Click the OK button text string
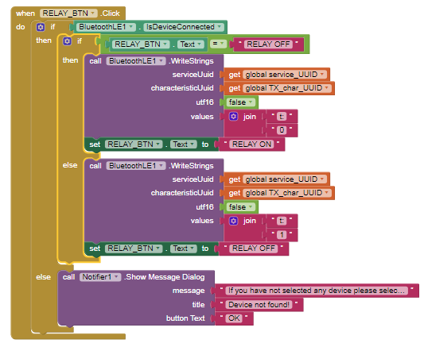This screenshot has width=424, height=343. click(234, 318)
